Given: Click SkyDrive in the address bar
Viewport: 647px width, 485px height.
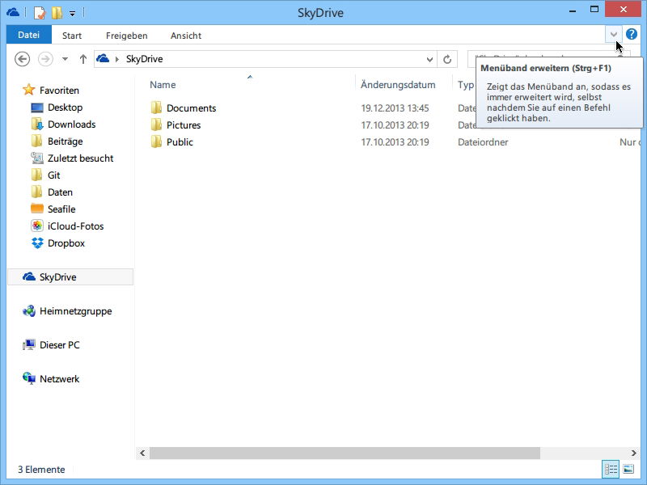Looking at the screenshot, I should click(145, 59).
